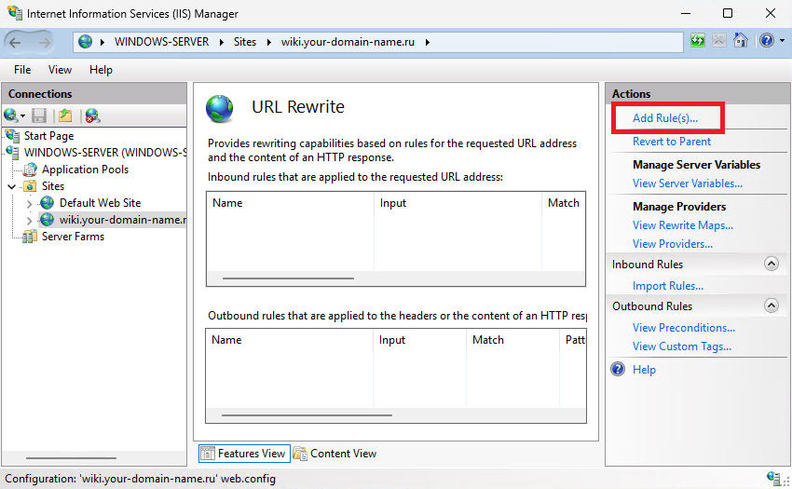The image size is (792, 489).
Task: Click Add Rule(s)... action link
Action: click(665, 117)
